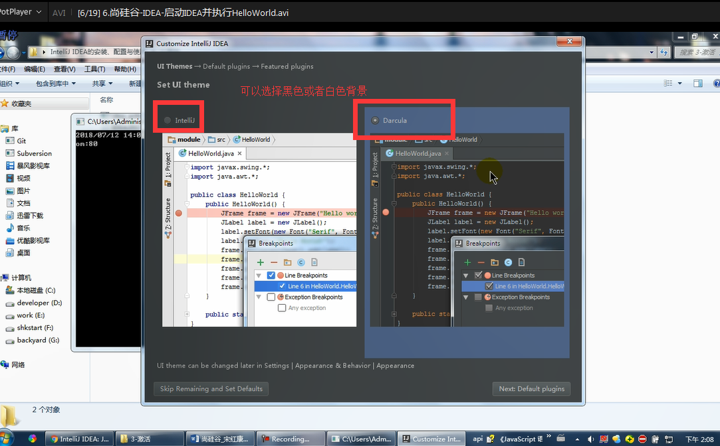Image resolution: width=720 pixels, height=446 pixels.
Task: Click the taskbar clock 下午 2:08
Action: coord(699,439)
